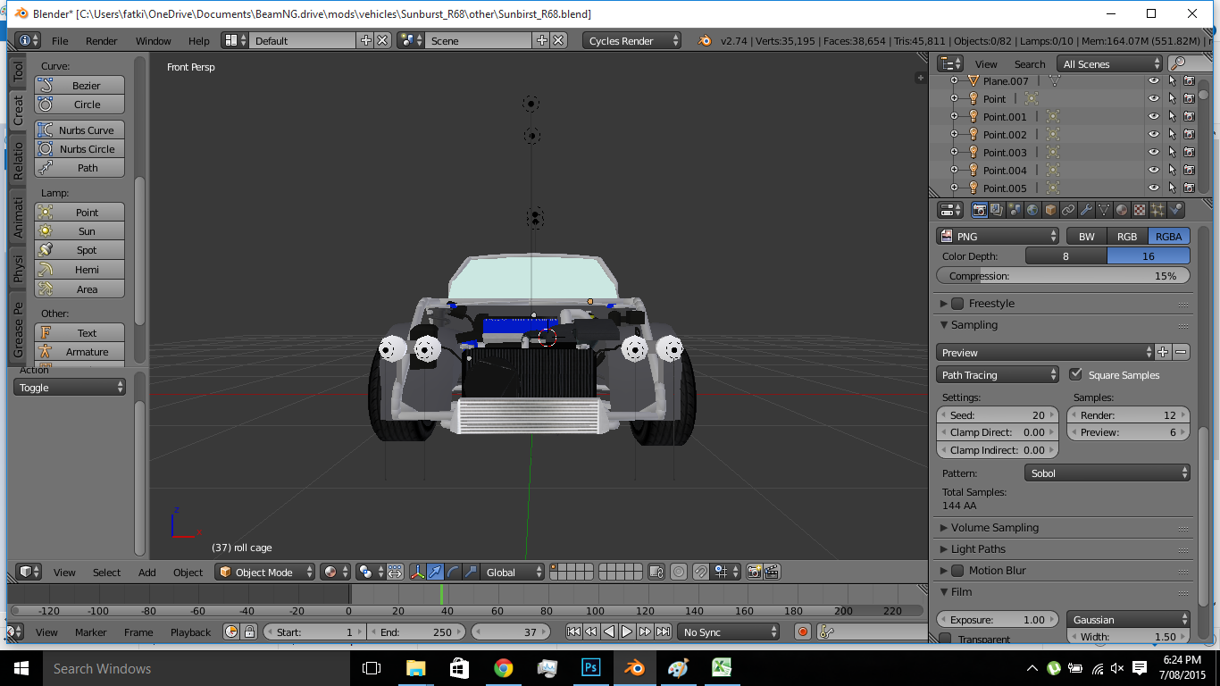The height and width of the screenshot is (686, 1220).
Task: Adjust the Compression slider
Action: 1063,276
